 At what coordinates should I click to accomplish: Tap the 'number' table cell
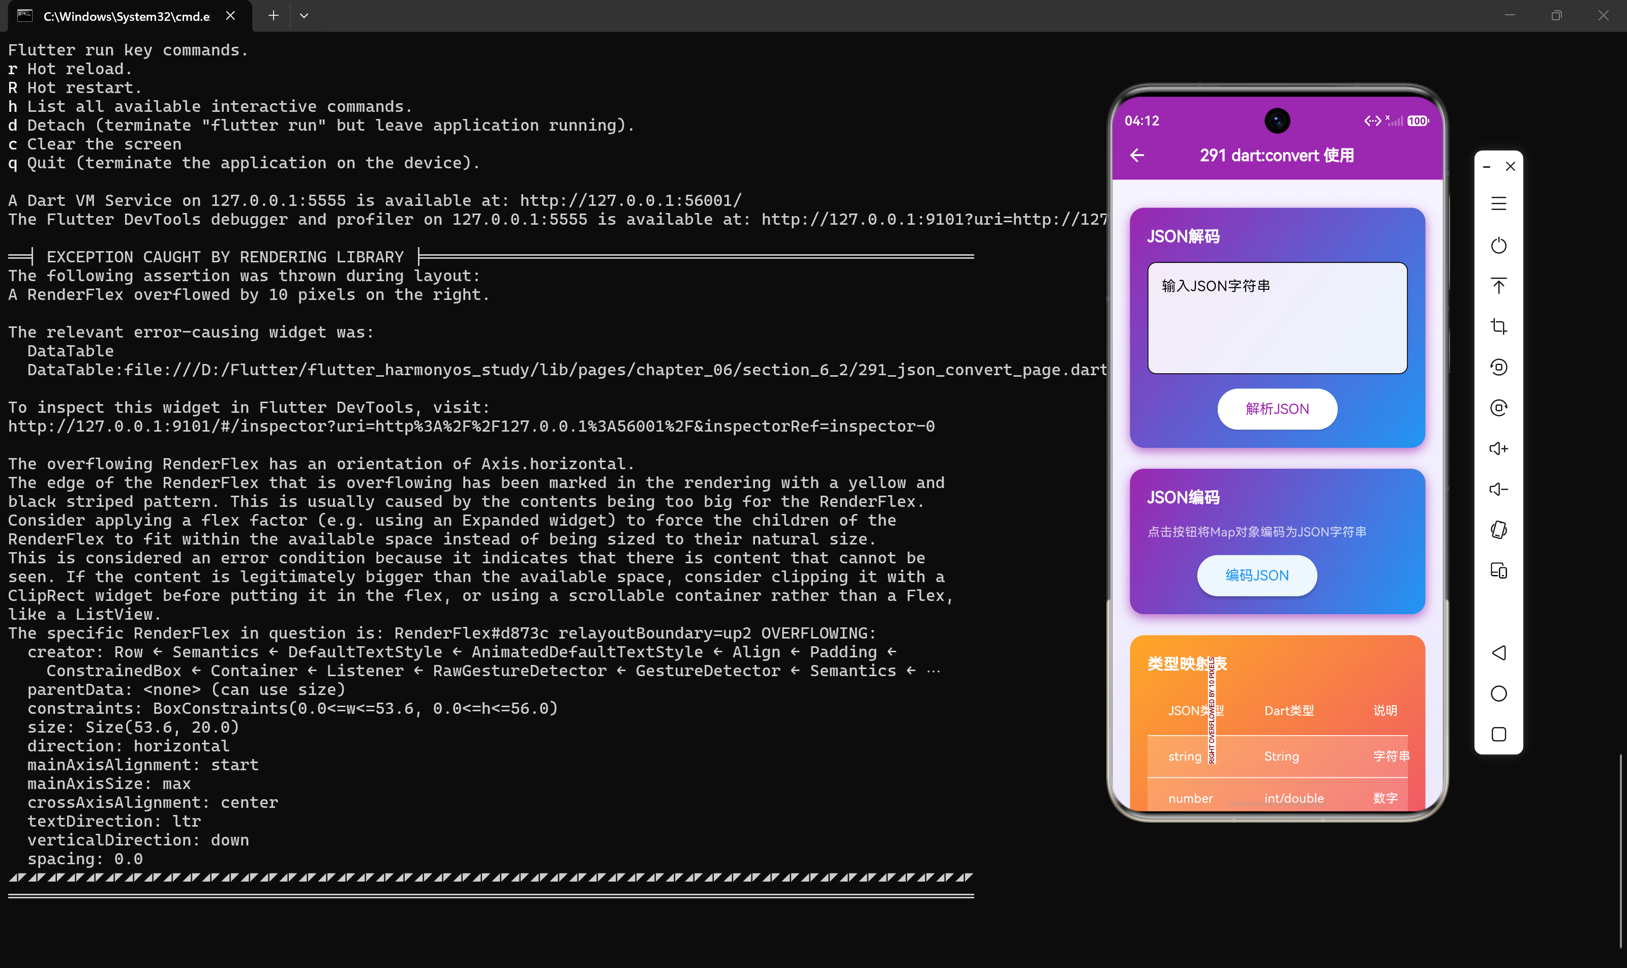[1190, 798]
